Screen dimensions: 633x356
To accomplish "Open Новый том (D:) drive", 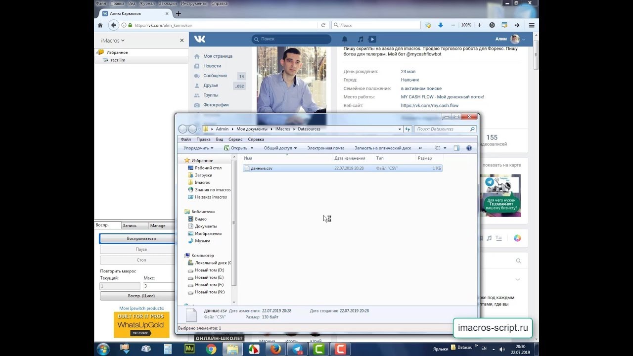I will pyautogui.click(x=209, y=270).
